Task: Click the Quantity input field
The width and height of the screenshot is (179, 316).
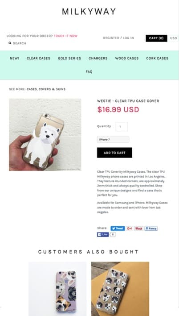Action: click(x=121, y=127)
